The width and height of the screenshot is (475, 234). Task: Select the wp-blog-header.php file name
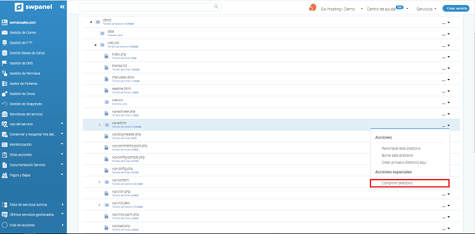click(126, 134)
